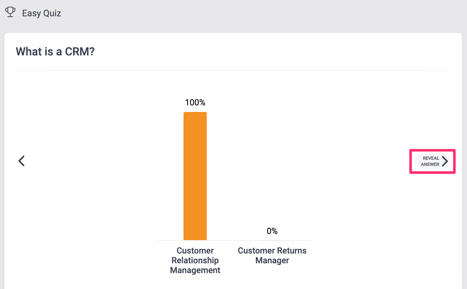Go back with the left chevron arrow
The image size is (467, 289).
click(x=22, y=161)
